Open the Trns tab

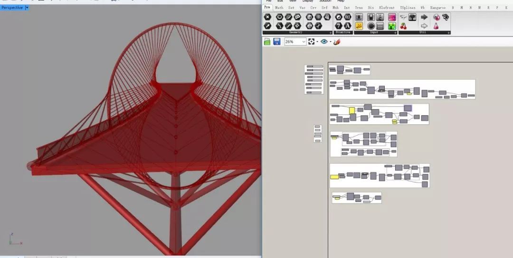click(x=359, y=8)
